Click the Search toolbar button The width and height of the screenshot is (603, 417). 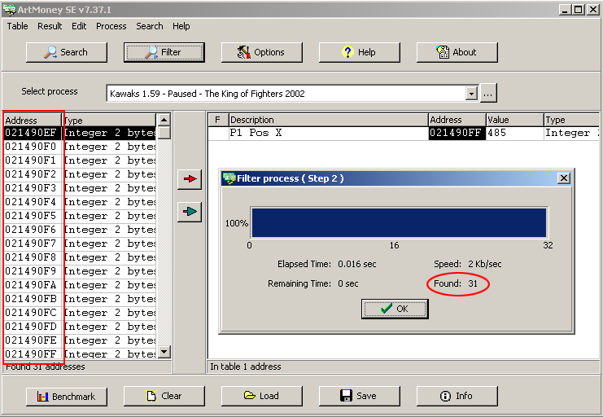(66, 52)
